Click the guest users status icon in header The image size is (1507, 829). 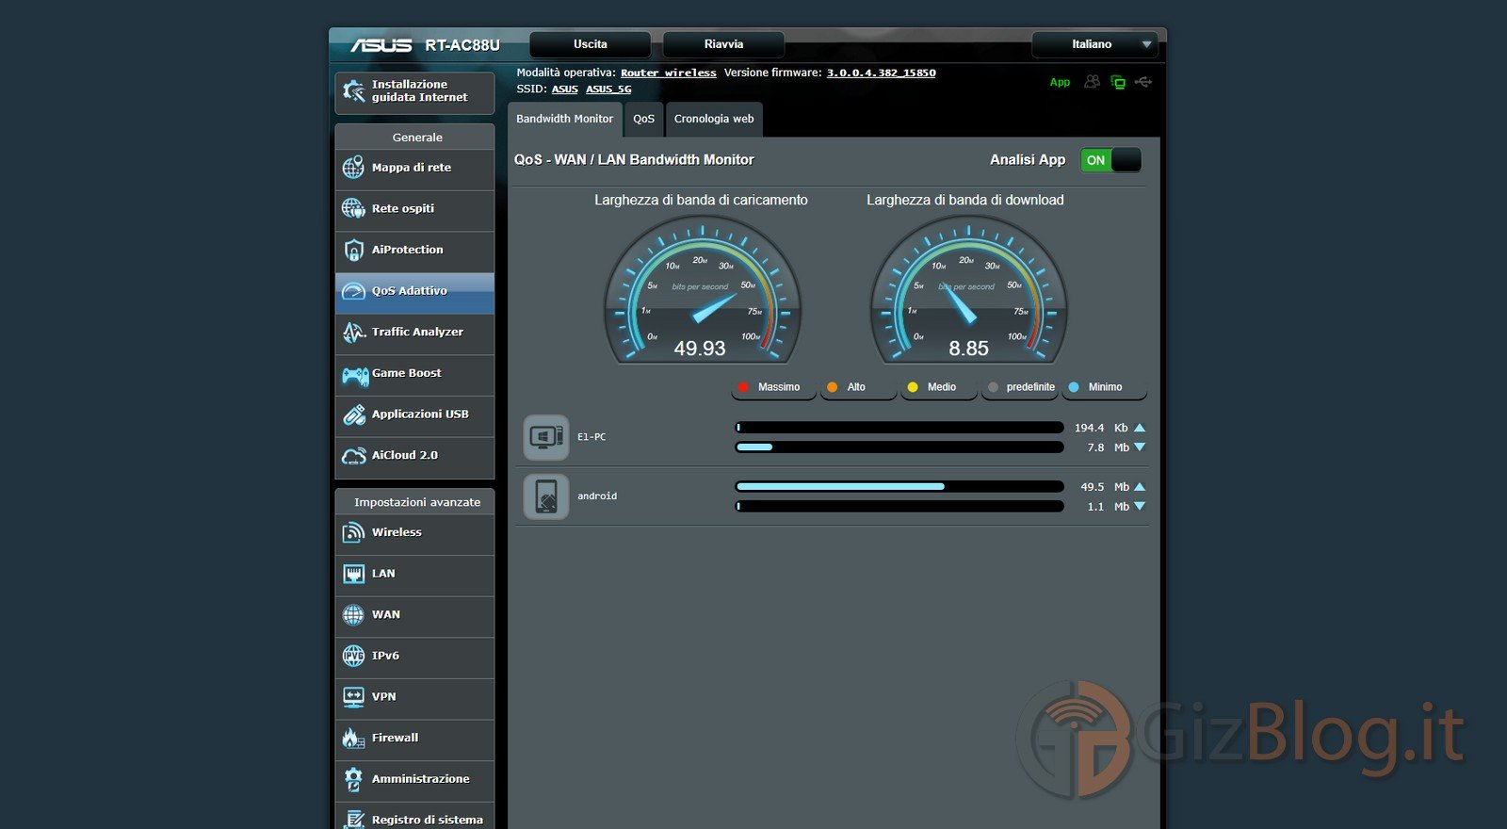tap(1092, 82)
